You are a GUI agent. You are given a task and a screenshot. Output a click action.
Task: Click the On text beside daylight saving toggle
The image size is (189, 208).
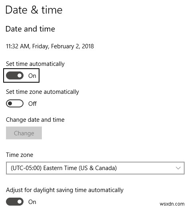32,202
